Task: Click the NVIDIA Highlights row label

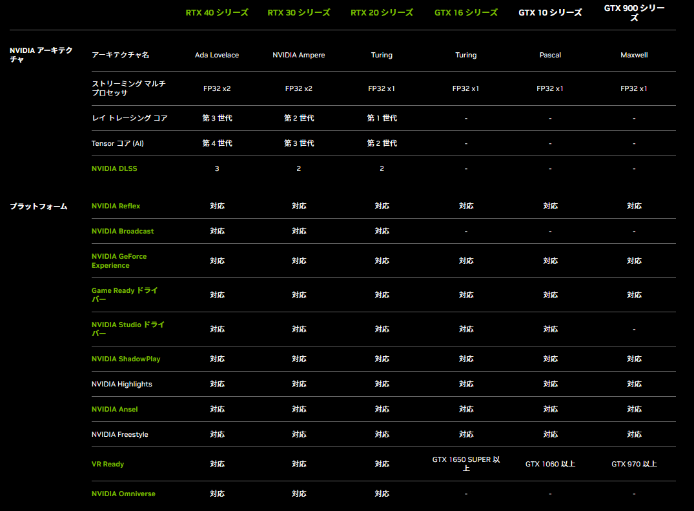Action: (x=122, y=385)
